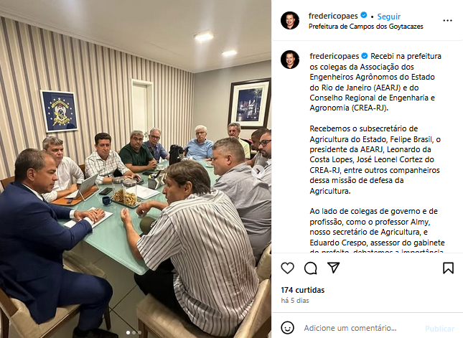The image size is (463, 338).
Task: Save post with bookmark icon
Action: coord(448,268)
